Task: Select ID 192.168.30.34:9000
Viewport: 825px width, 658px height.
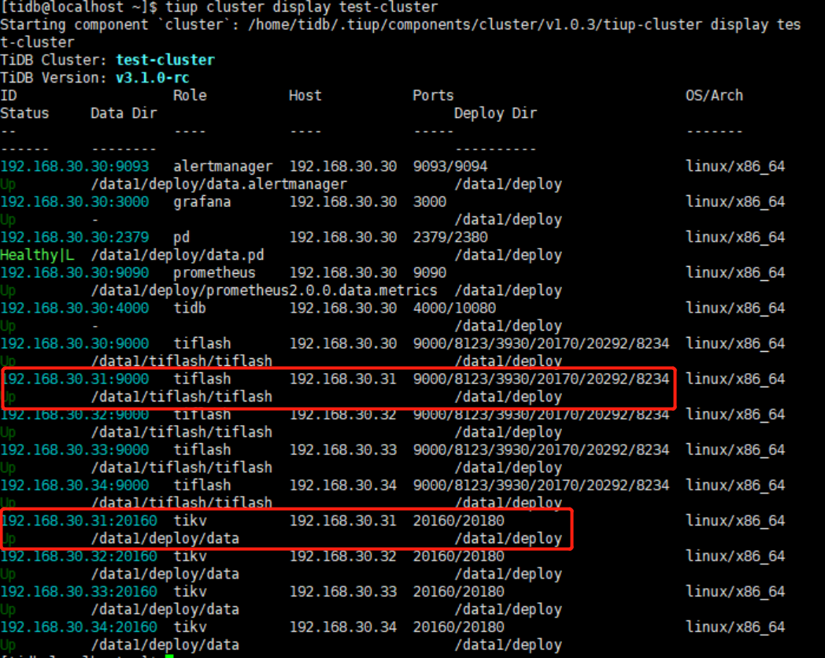Action: (x=75, y=485)
